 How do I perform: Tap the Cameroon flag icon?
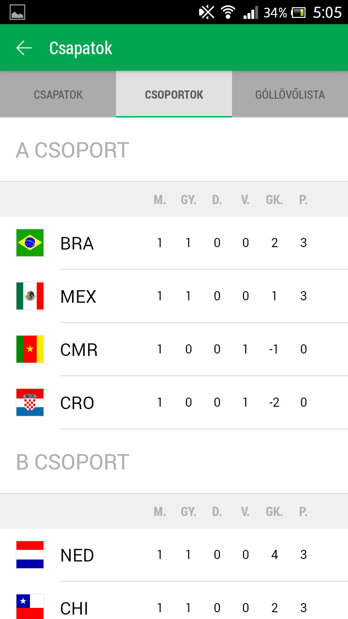30,349
